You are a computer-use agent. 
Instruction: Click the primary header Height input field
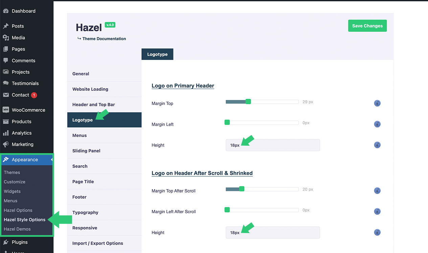pyautogui.click(x=273, y=145)
